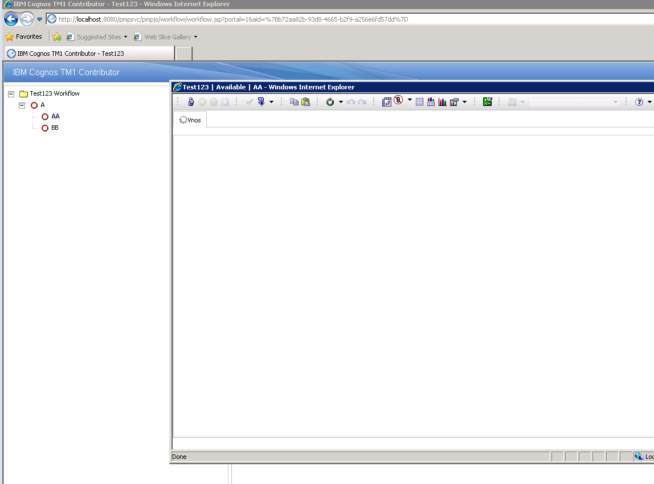Click the Chart Properties icon
This screenshot has width=654, height=484.
click(x=454, y=102)
